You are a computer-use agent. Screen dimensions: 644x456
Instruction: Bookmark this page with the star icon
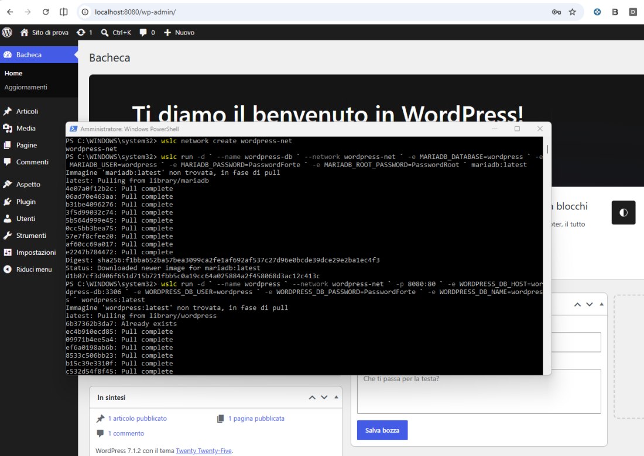572,12
